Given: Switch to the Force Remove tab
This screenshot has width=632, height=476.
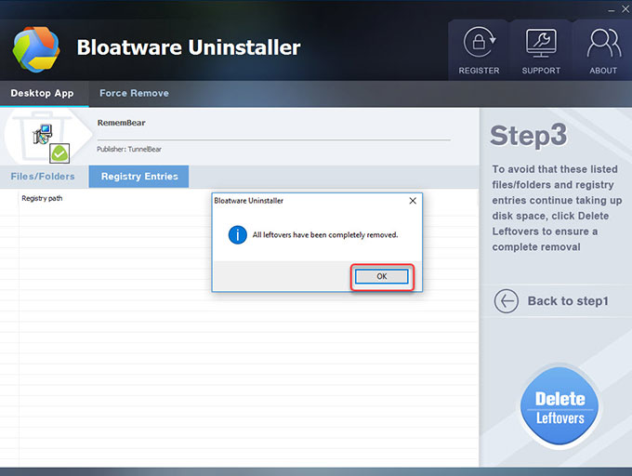Looking at the screenshot, I should click(134, 93).
